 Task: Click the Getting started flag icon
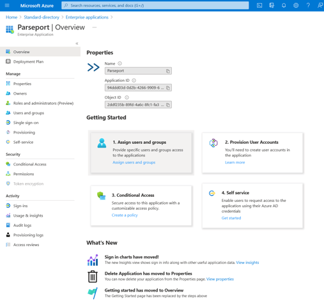[x=93, y=293]
